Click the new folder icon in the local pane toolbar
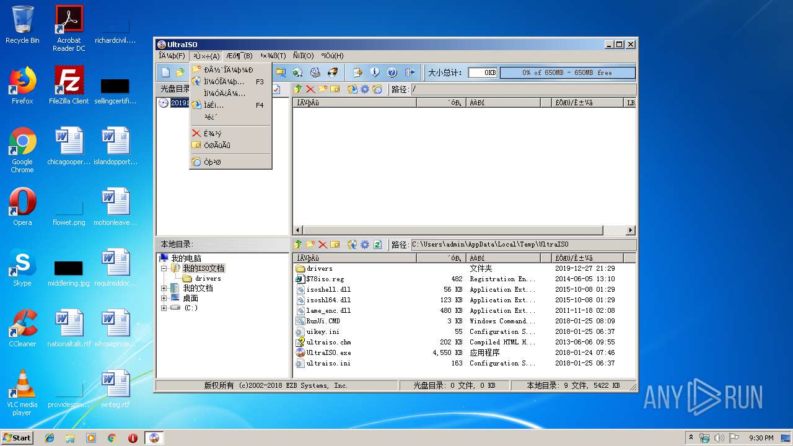Screen dimensions: 793x446 (x=310, y=245)
